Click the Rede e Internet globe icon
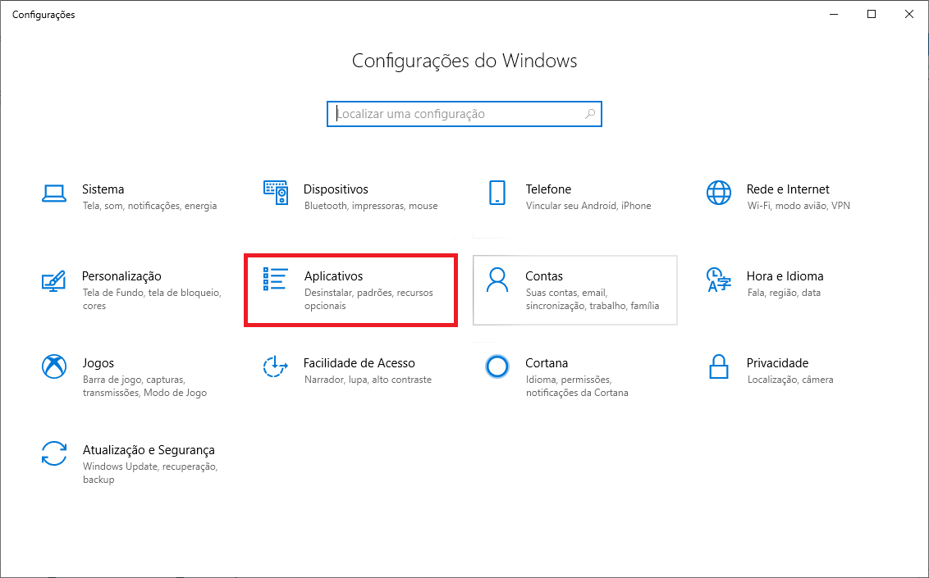 pos(718,193)
